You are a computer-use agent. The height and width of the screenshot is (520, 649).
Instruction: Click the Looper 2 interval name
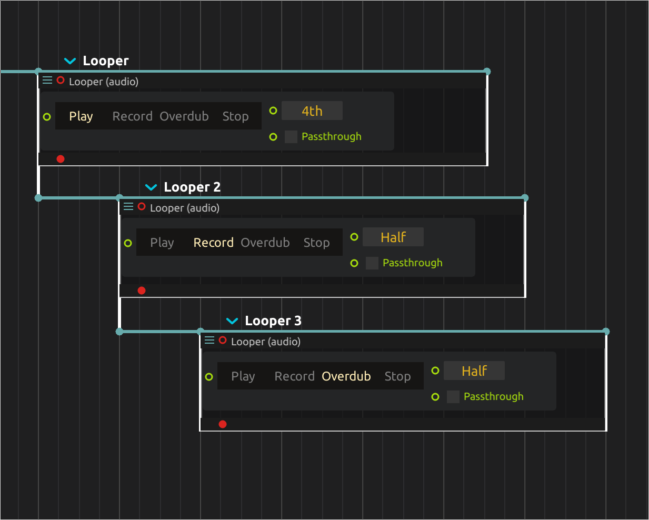[192, 187]
